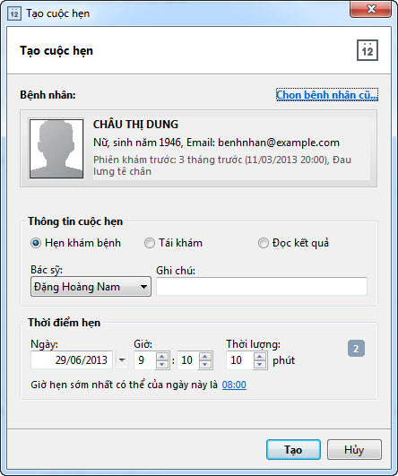
Task: Open the date picker dropdown arrow
Action: [122, 360]
